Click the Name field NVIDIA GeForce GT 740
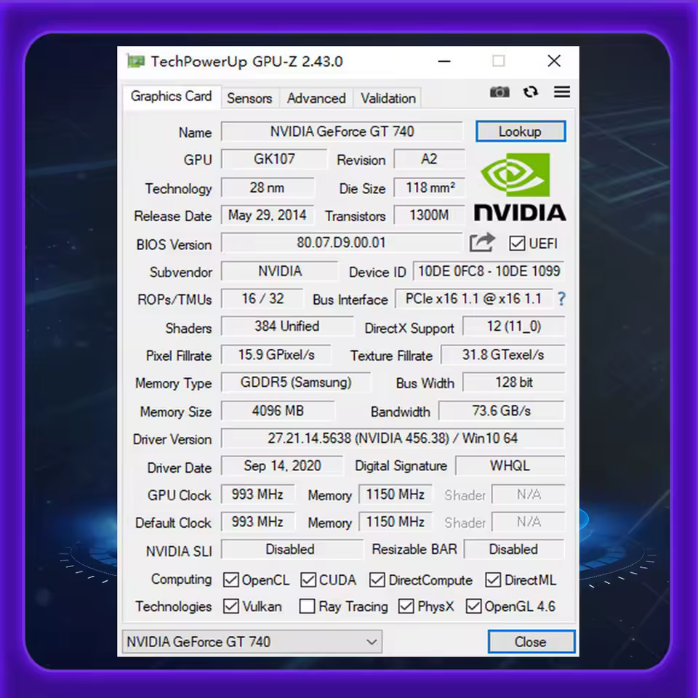Image resolution: width=698 pixels, height=698 pixels. pos(342,132)
